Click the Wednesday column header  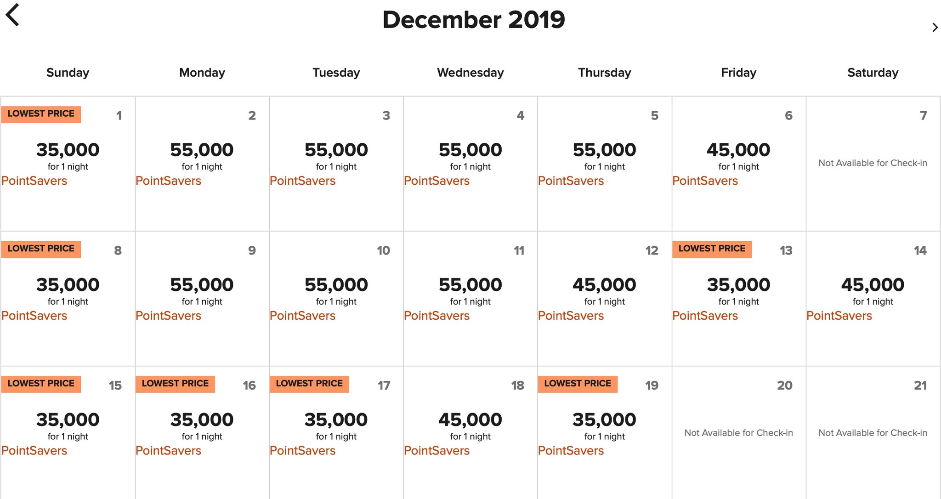(470, 73)
